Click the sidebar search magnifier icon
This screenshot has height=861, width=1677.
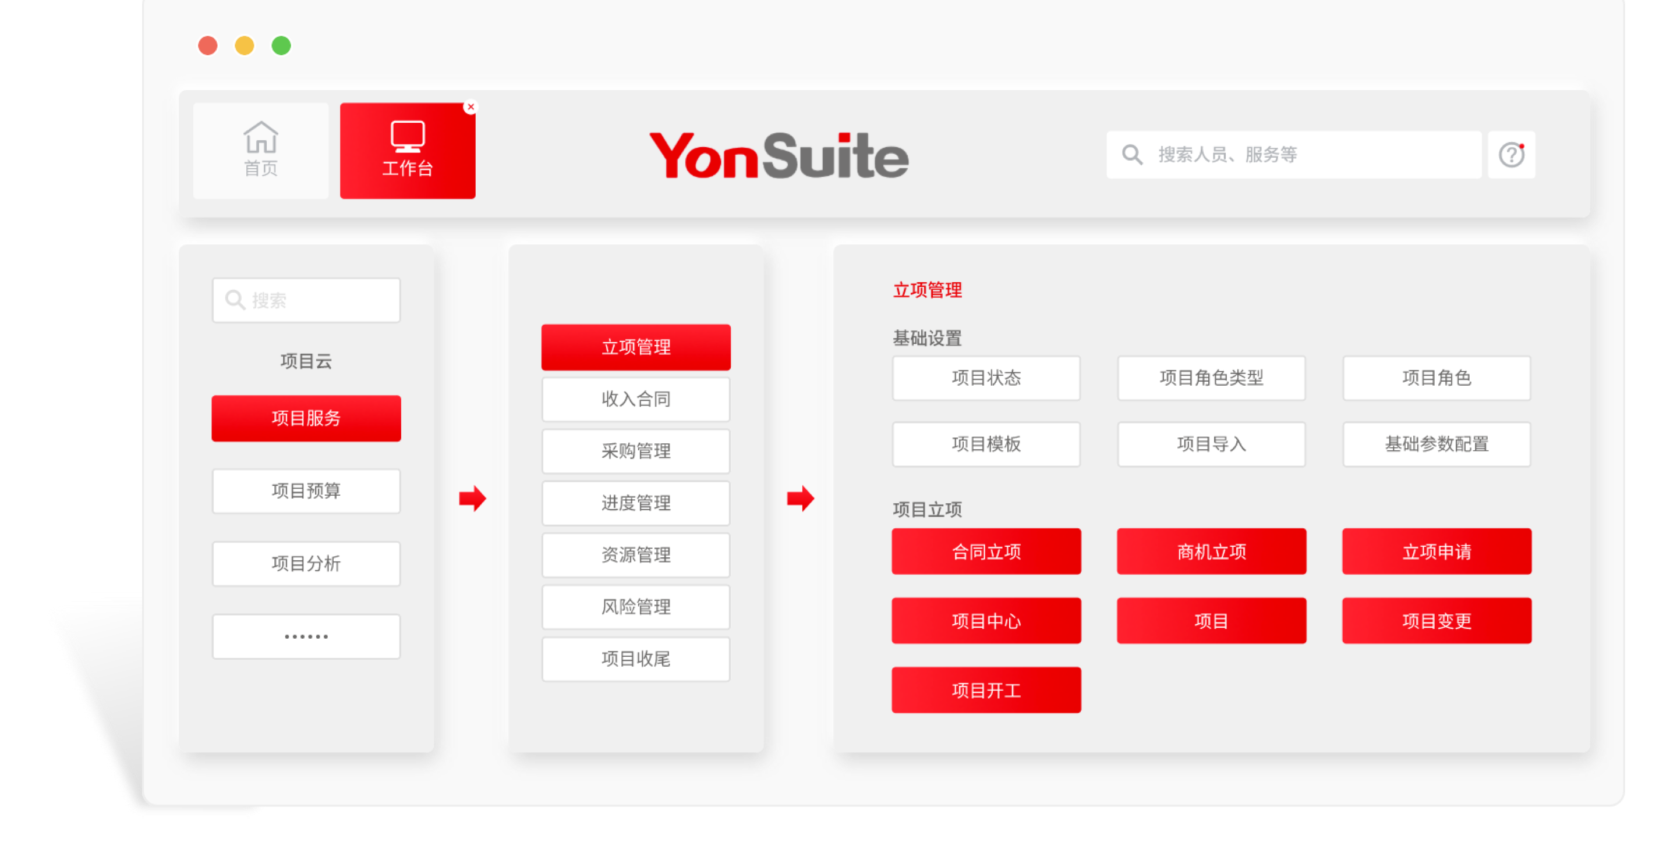pos(234,300)
